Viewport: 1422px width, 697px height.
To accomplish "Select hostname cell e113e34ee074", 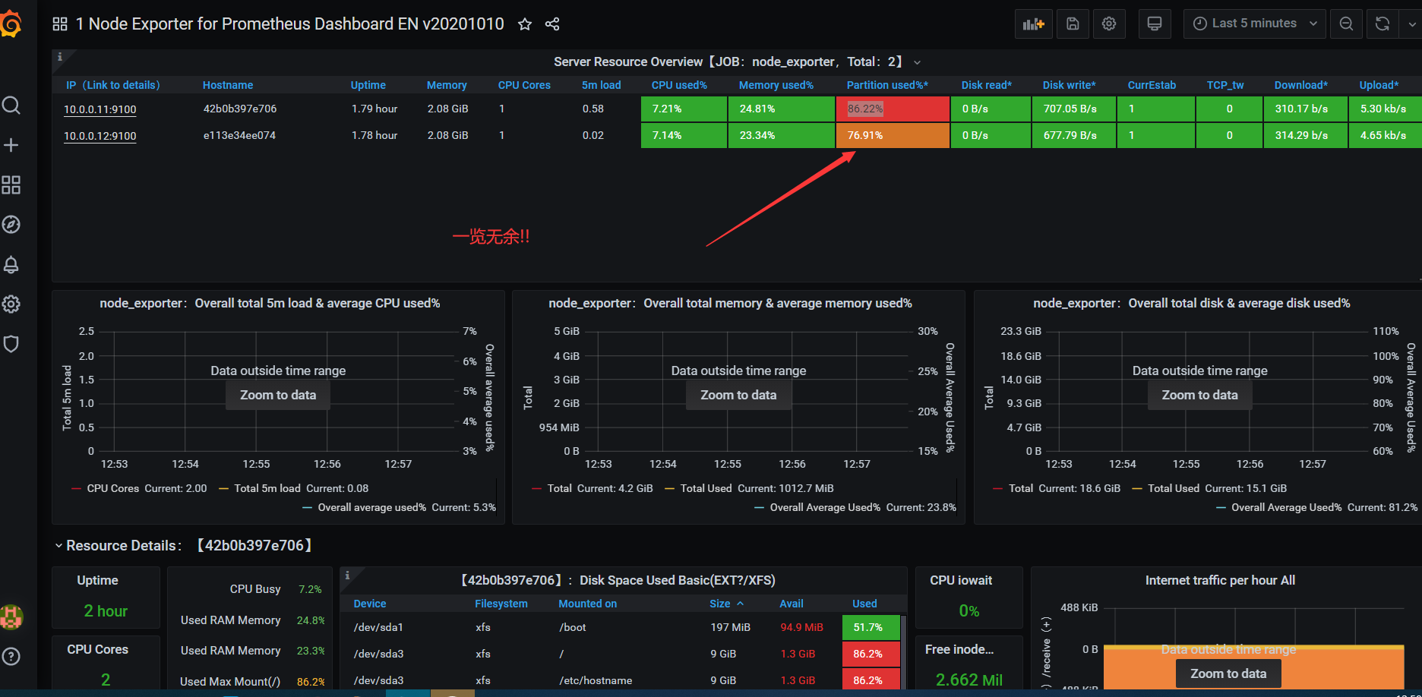I will click(239, 135).
